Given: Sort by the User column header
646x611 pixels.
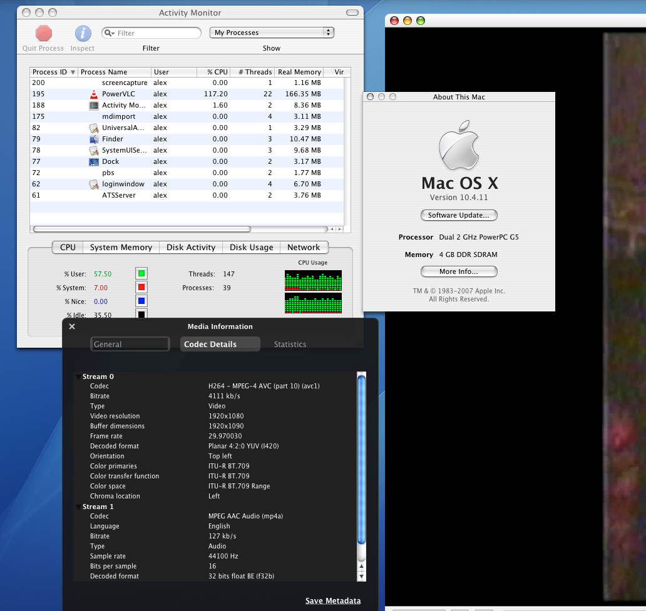Looking at the screenshot, I should [174, 72].
